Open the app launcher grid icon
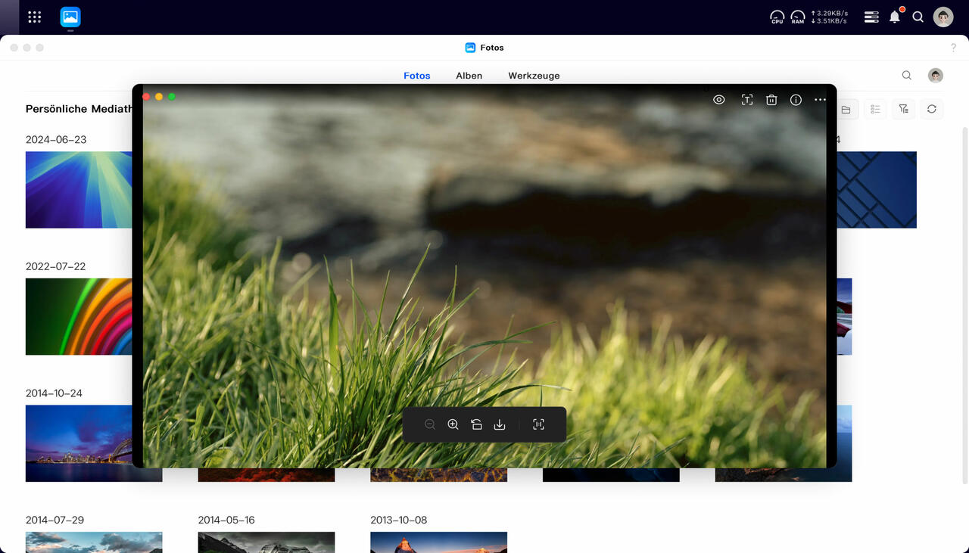Image resolution: width=969 pixels, height=553 pixels. click(34, 17)
